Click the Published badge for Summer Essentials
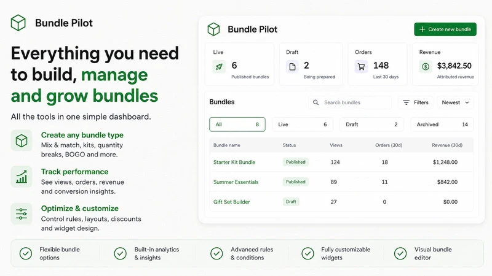Screen dimensions: 492x276 pos(296,182)
